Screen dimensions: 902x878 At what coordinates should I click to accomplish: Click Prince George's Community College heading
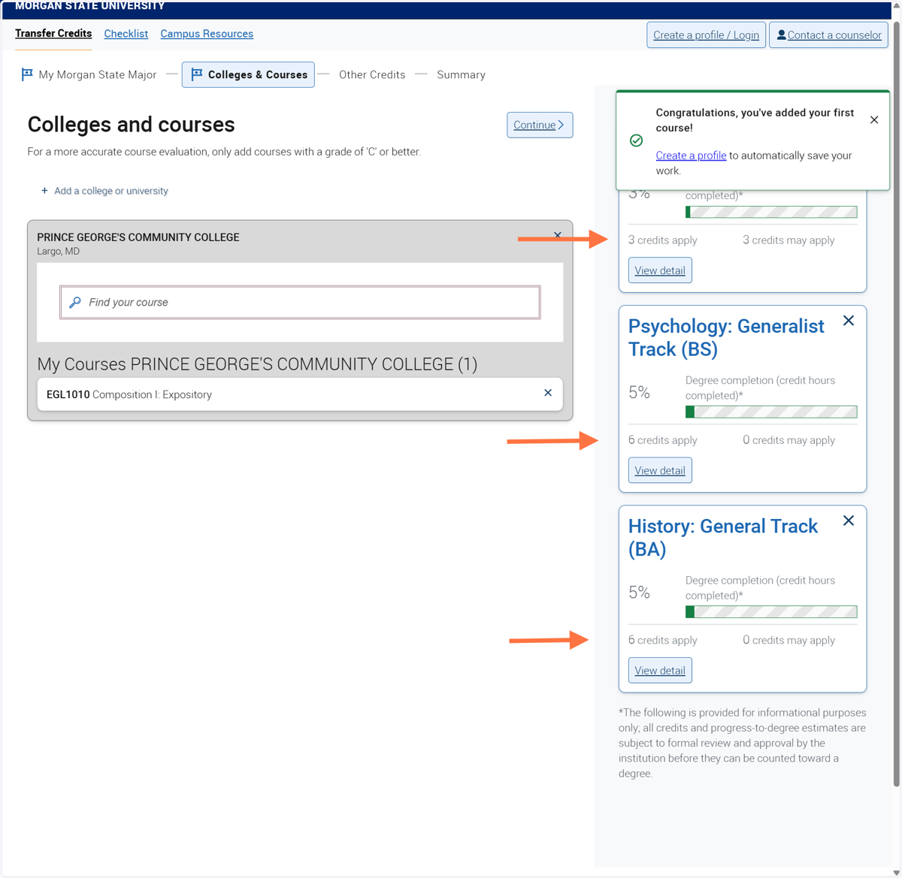[x=138, y=237]
